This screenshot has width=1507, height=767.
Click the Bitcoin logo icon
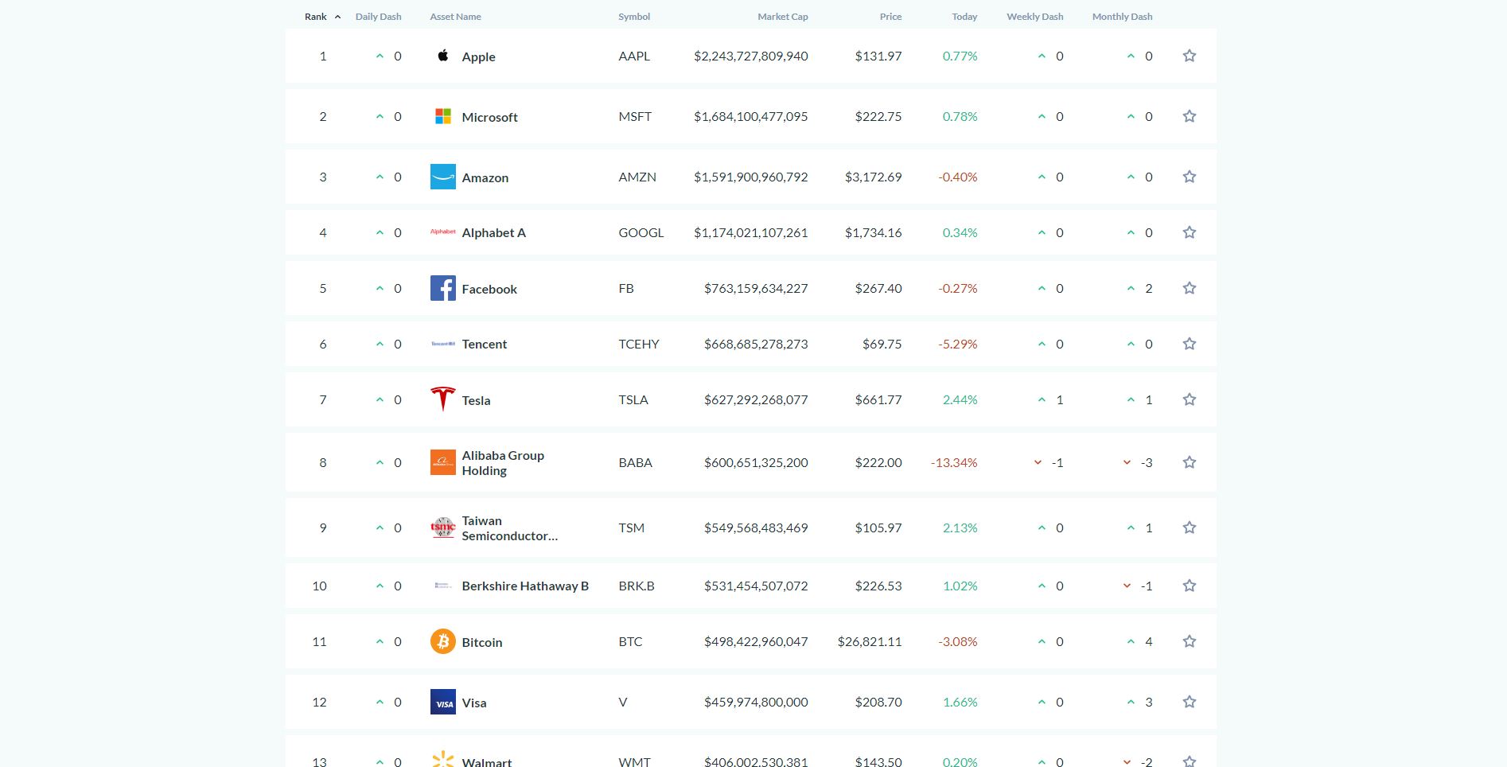tap(443, 641)
